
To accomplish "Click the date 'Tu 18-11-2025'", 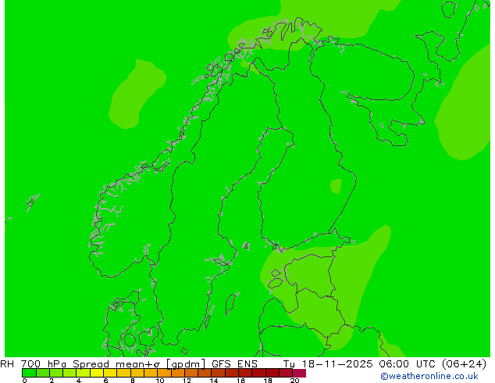I will pyautogui.click(x=328, y=364).
